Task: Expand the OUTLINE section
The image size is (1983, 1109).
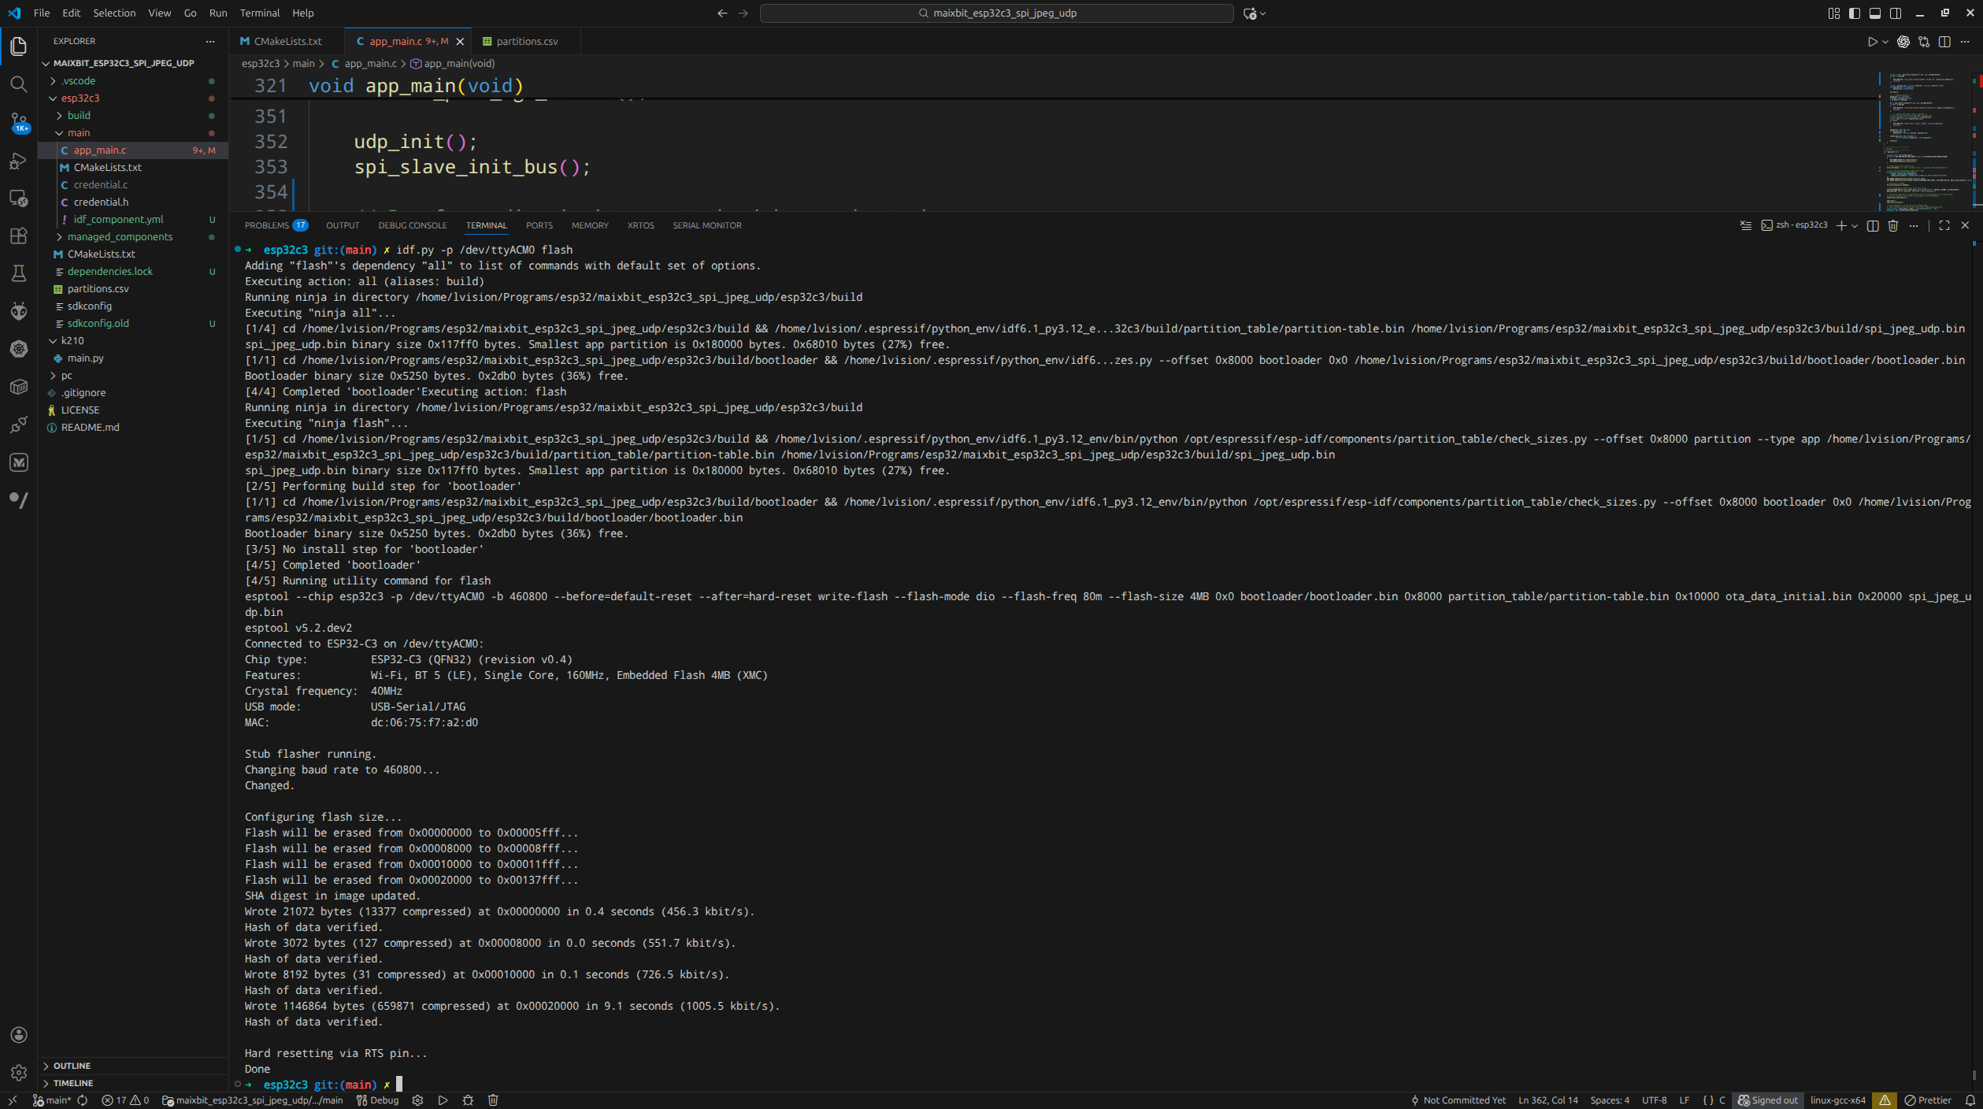Action: (x=72, y=1066)
